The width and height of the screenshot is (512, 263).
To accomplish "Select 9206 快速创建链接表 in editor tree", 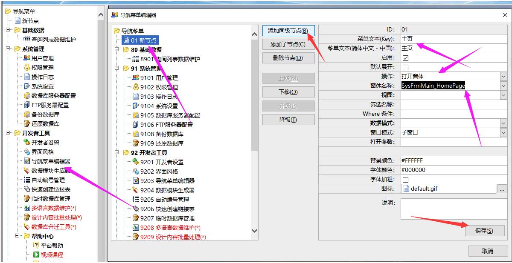I will (x=167, y=209).
